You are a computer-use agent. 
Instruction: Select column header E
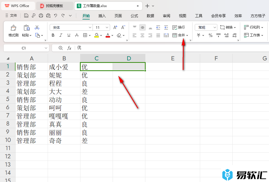[172, 58]
